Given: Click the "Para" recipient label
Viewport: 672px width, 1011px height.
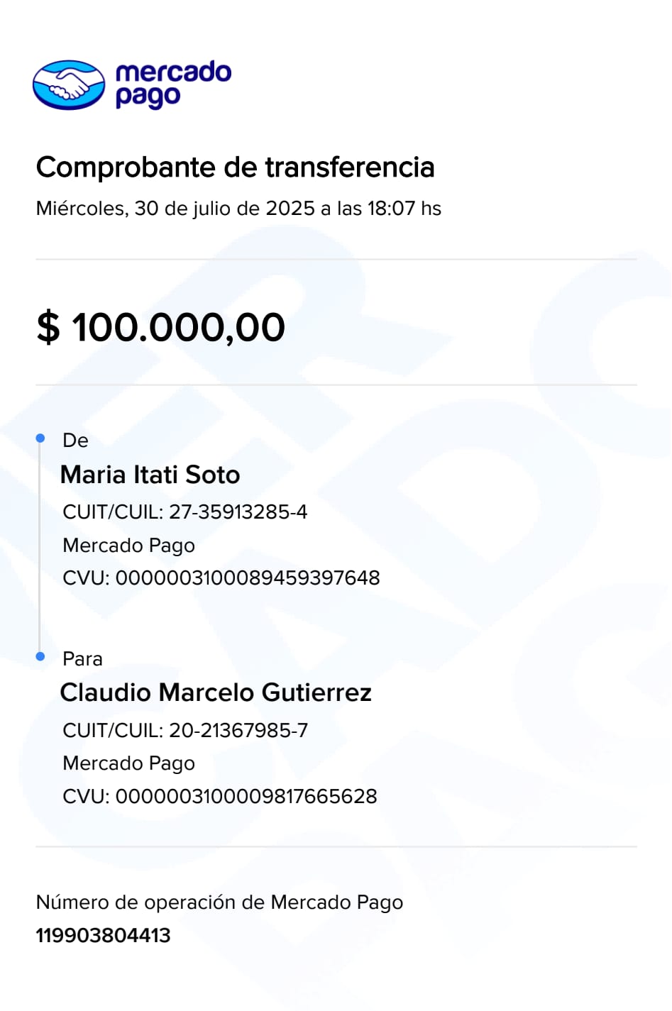Looking at the screenshot, I should point(82,659).
